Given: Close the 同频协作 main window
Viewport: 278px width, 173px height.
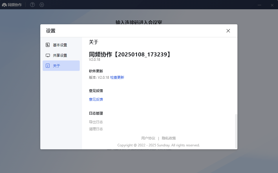Looking at the screenshot, I should (272, 5).
